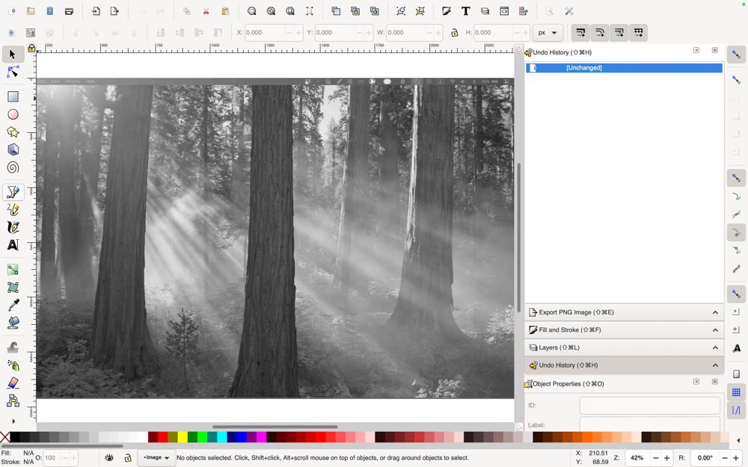This screenshot has width=748, height=467.
Task: Select the Pencil freehand tool
Action: (x=13, y=210)
